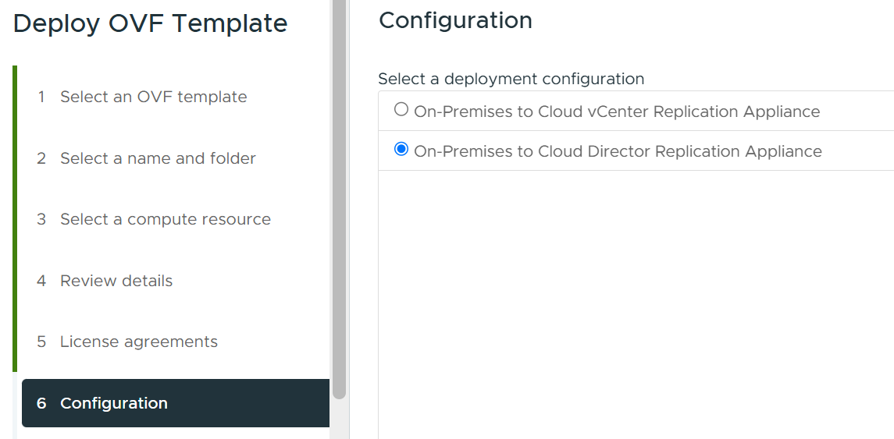This screenshot has width=894, height=439.
Task: Click the scrollbar track below the thumb
Action: click(339, 419)
